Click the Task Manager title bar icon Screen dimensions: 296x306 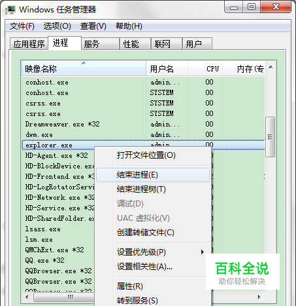tap(10, 10)
